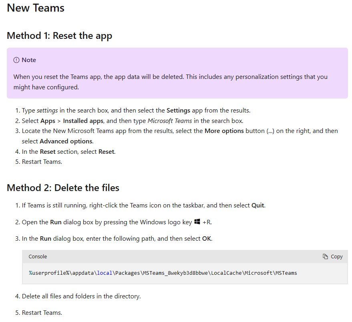Click the Console label in code header
Viewport: 352px width, 322px height.
click(x=38, y=256)
